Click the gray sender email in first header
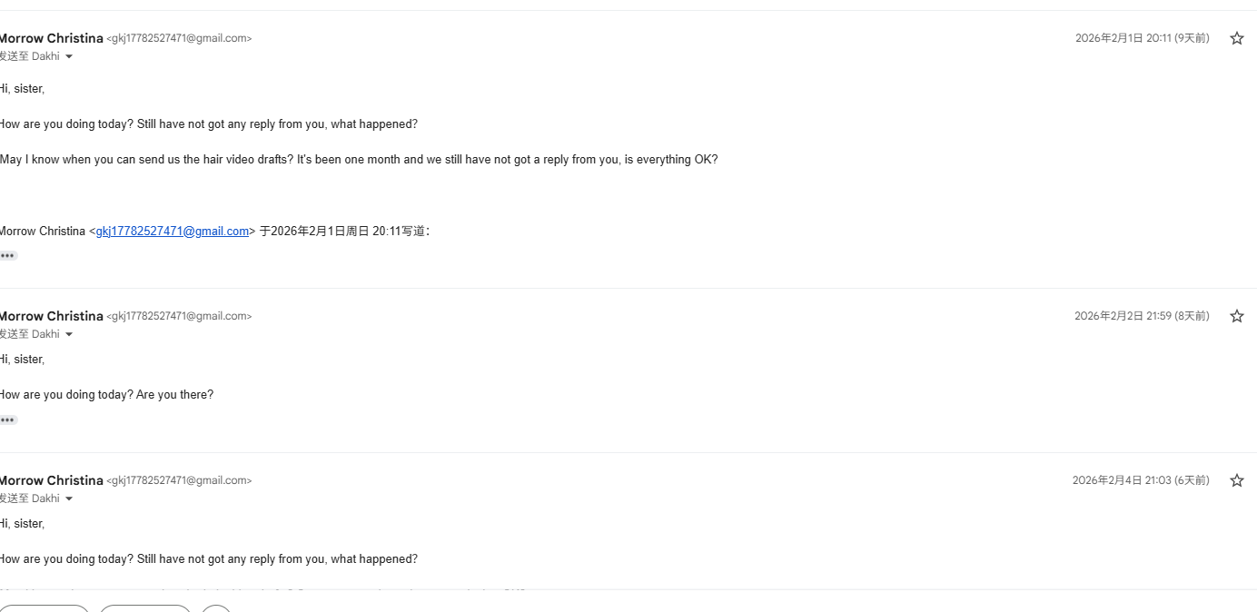Screen dimensions: 1257x612 pos(179,38)
